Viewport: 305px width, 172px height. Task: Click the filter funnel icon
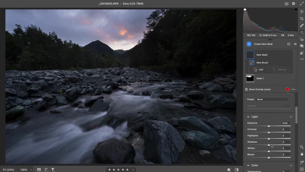pos(53,170)
